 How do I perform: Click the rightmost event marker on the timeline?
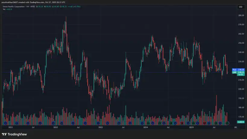pos(227,123)
